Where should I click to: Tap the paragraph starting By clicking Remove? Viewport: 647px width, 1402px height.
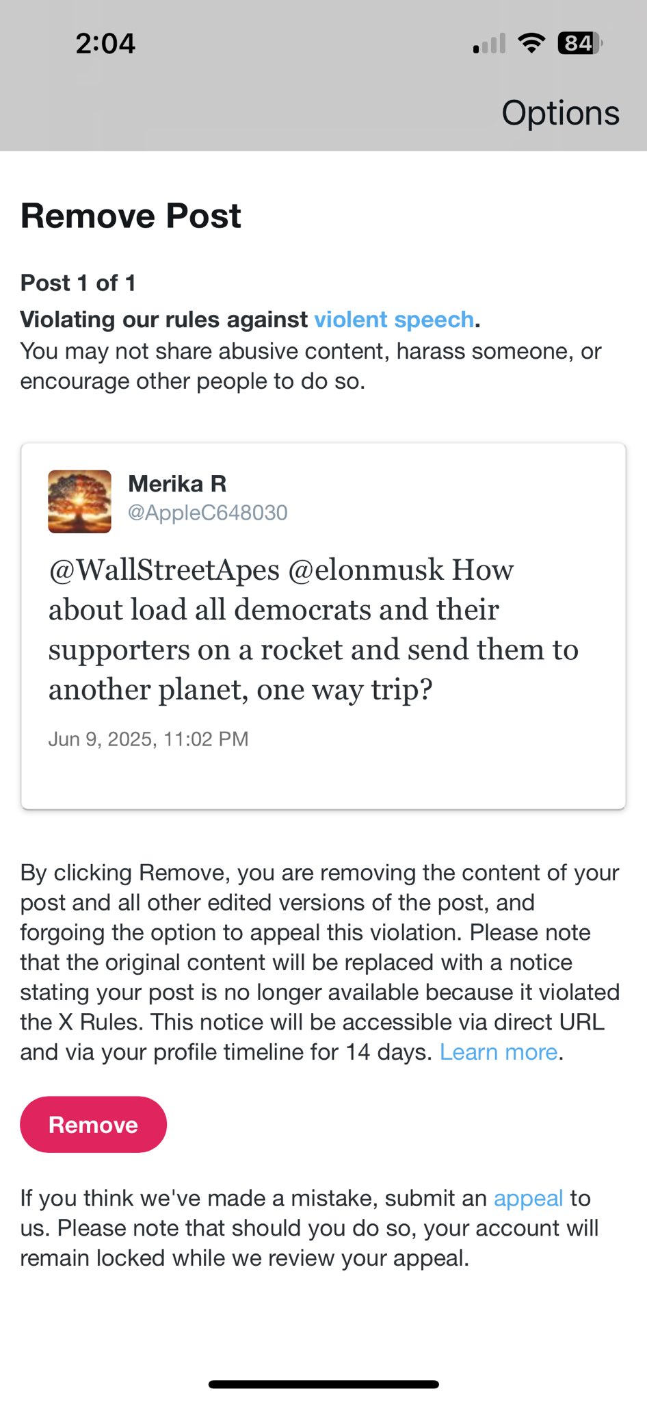(x=319, y=962)
